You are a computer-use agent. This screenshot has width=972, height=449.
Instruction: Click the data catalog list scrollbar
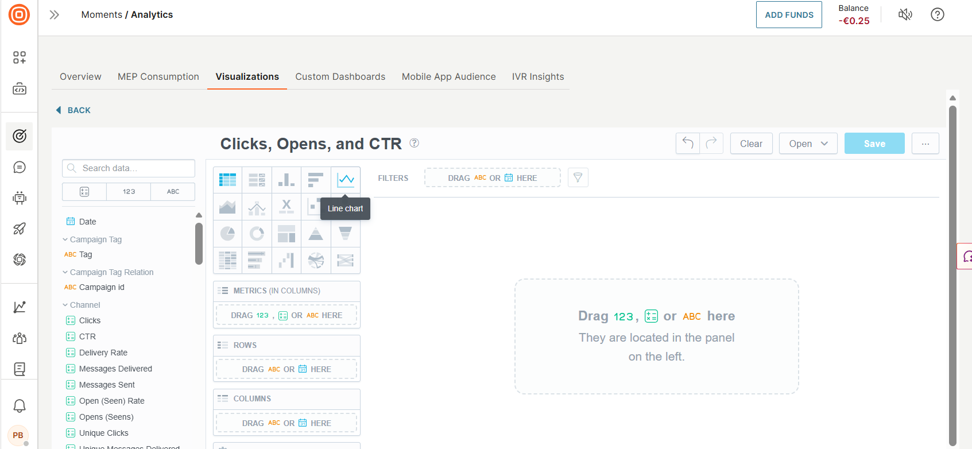coord(199,244)
